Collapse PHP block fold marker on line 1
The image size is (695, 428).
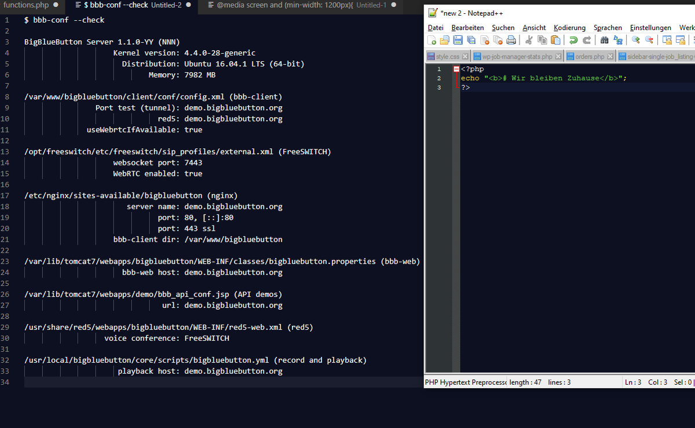point(456,69)
